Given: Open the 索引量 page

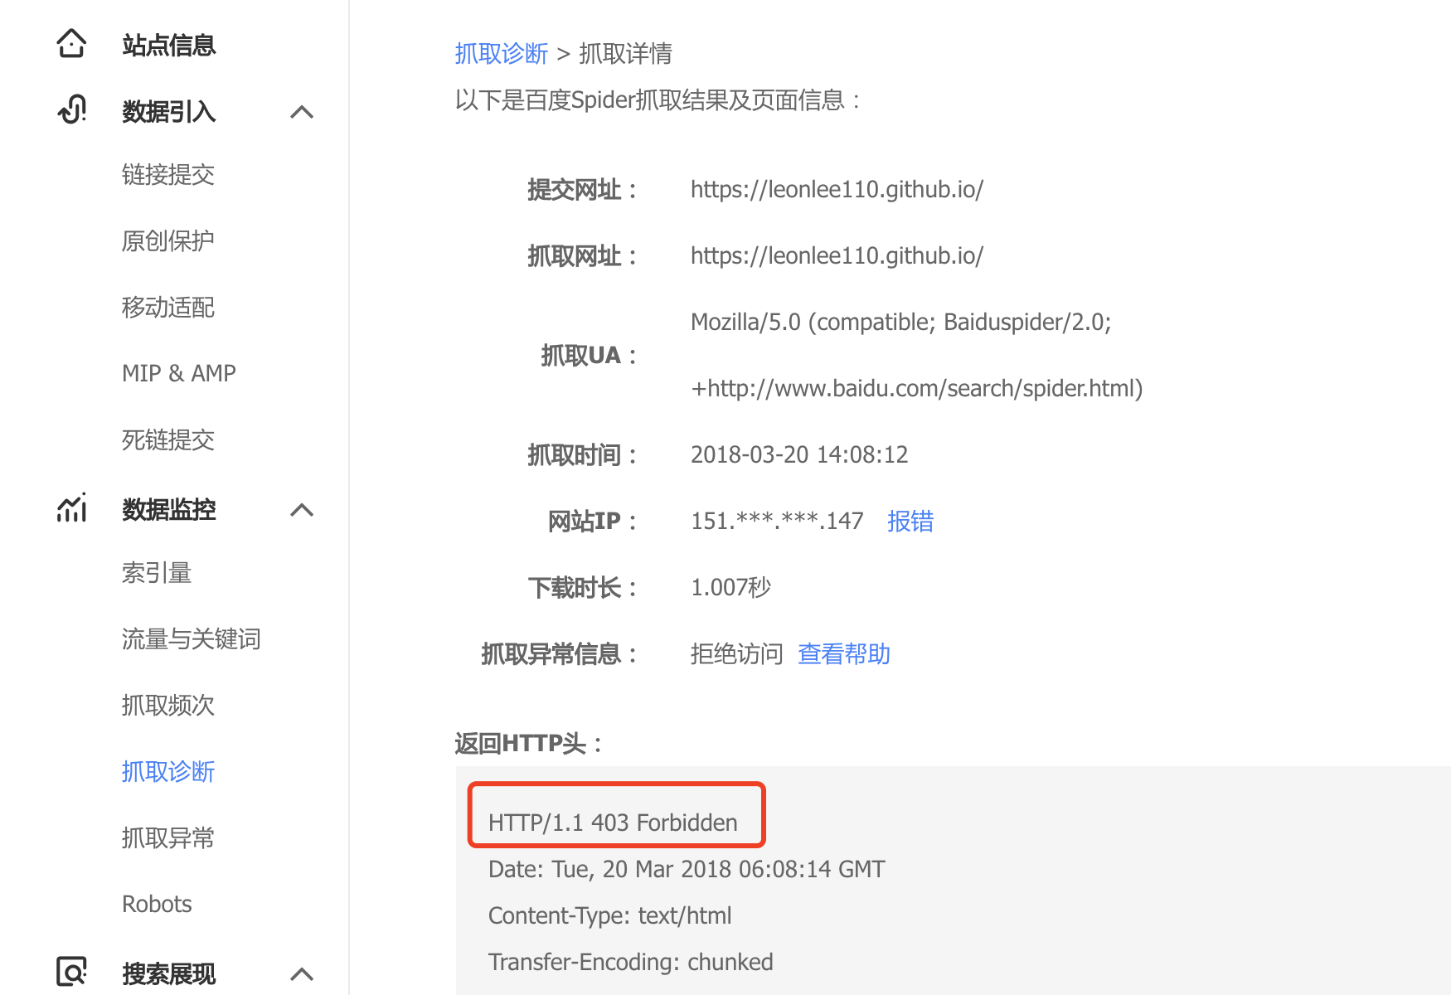Looking at the screenshot, I should (157, 572).
